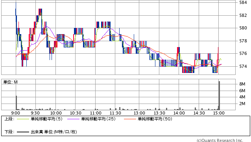Click the 9:30 time axis label
251x142 pixels.
35,113
